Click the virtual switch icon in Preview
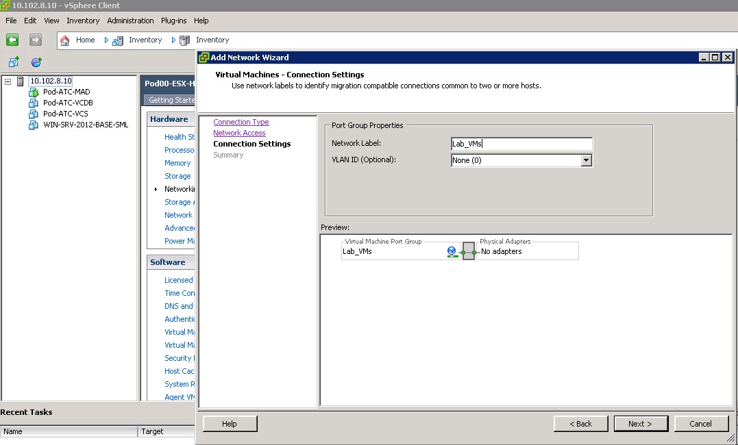The image size is (738, 445). point(469,252)
